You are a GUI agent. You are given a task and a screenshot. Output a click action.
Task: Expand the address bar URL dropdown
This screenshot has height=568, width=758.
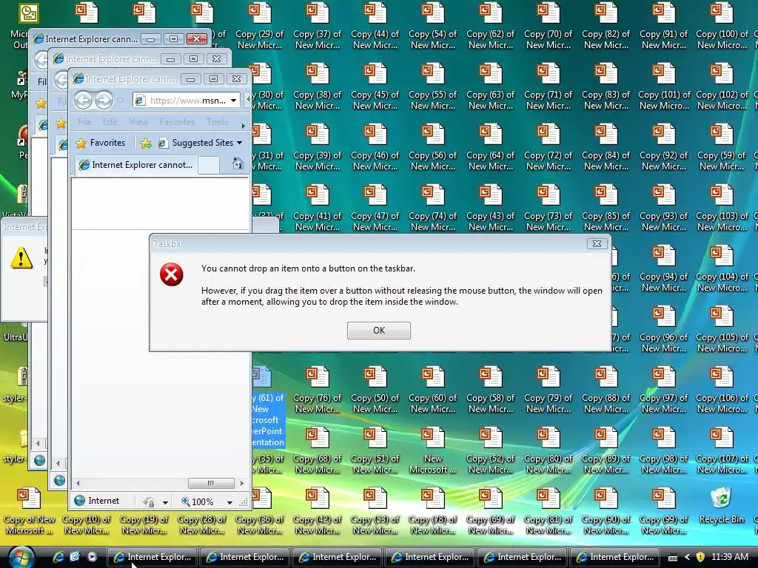click(233, 101)
